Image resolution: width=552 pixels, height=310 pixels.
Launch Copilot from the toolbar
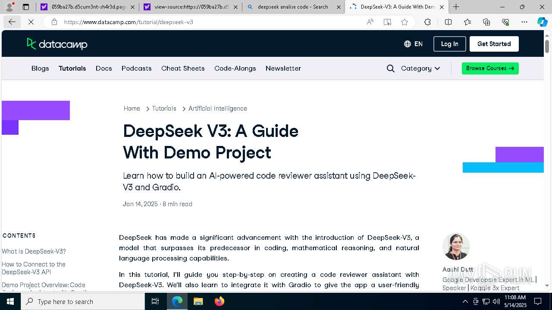[543, 22]
